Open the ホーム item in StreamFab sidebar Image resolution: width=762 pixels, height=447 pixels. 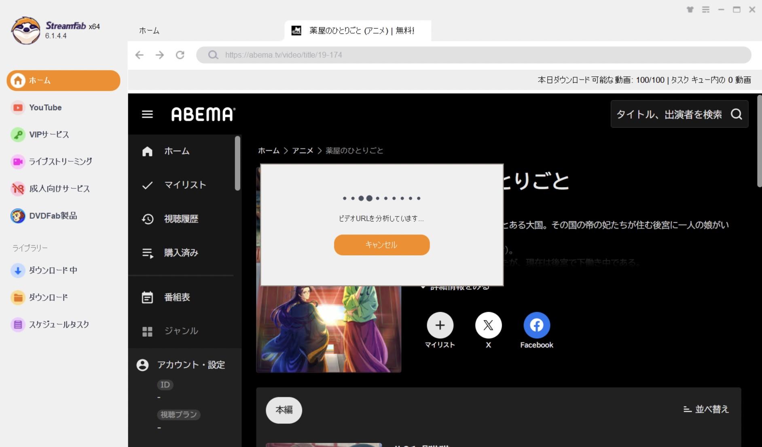(63, 80)
